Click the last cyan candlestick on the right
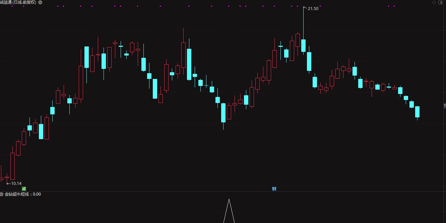 (x=417, y=112)
